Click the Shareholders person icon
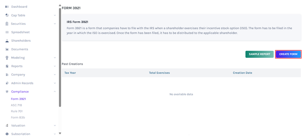 tap(7, 41)
